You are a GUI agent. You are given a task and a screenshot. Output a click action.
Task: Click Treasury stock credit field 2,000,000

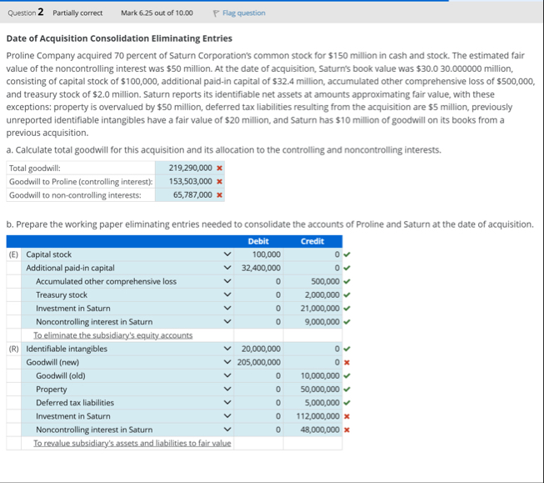click(x=312, y=295)
